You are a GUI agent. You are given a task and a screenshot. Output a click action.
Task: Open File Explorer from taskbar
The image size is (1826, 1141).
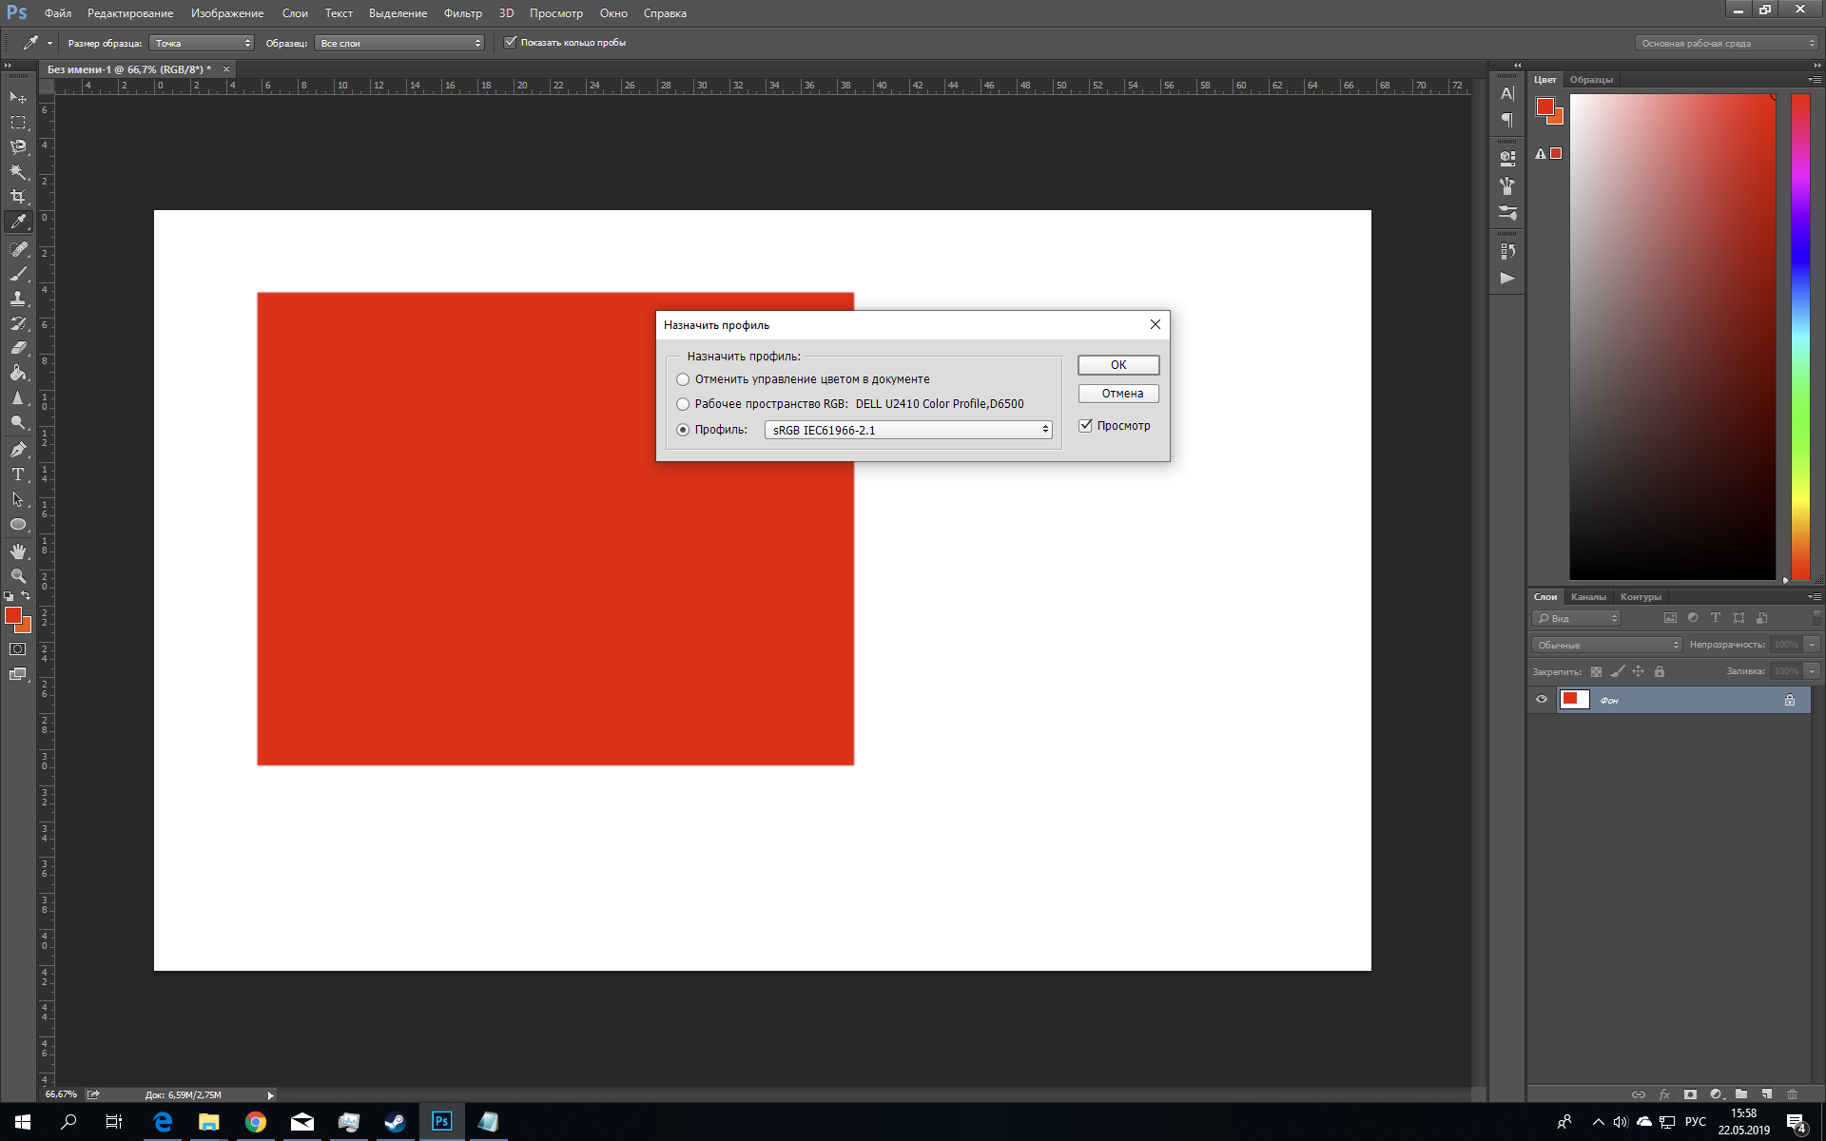pos(208,1122)
